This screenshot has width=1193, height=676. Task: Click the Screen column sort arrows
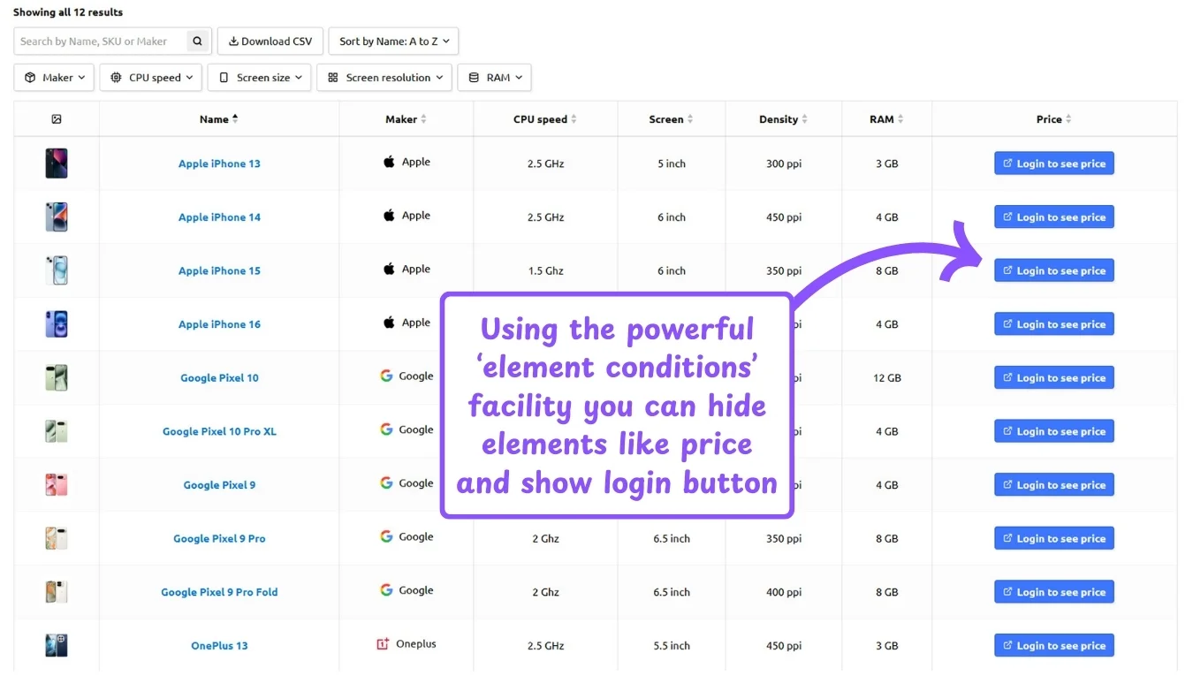pos(690,119)
